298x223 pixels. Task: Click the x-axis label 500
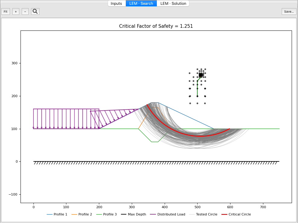(x=198, y=207)
